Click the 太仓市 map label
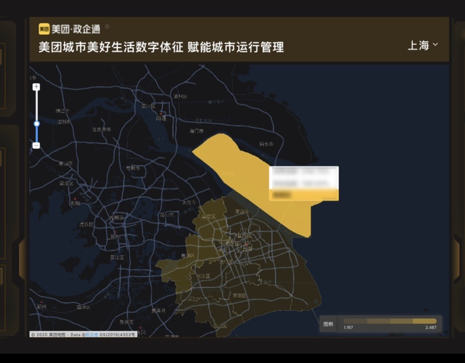465x363 pixels. click(x=189, y=202)
